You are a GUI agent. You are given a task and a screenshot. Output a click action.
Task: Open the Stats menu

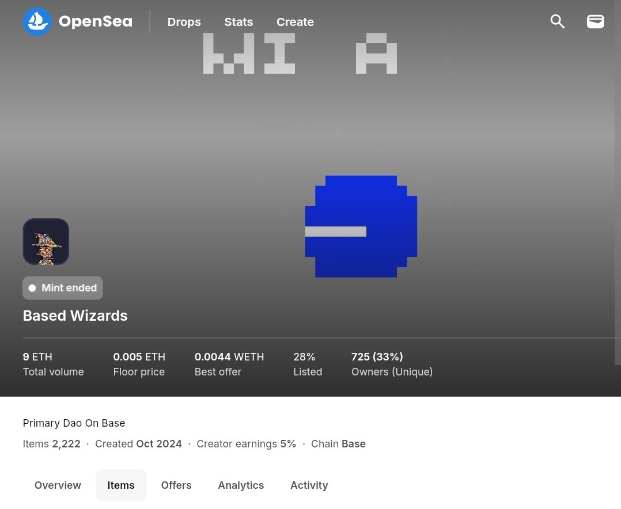(x=238, y=22)
